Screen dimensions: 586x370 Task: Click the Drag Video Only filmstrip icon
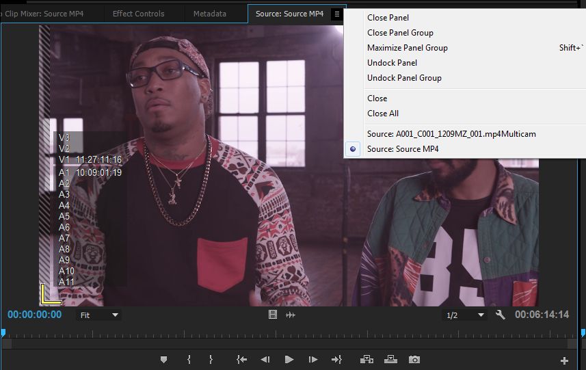[273, 315]
